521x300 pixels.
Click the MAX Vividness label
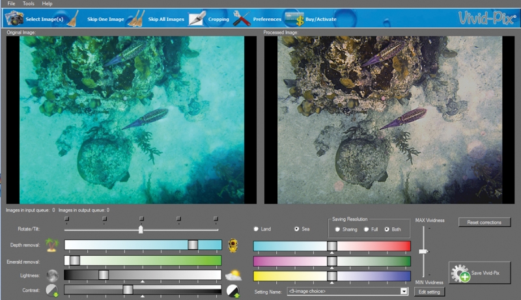tap(430, 221)
